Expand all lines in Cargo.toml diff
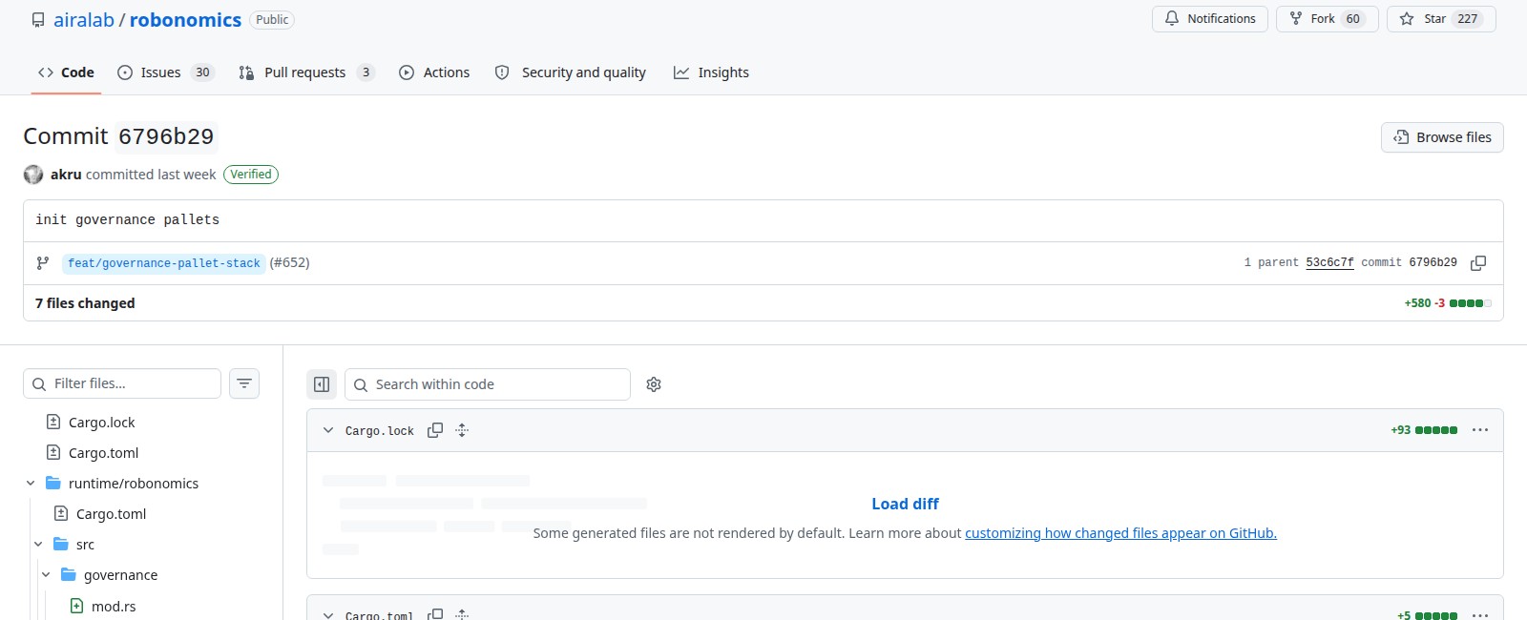Viewport: 1527px width, 620px height. 462,614
